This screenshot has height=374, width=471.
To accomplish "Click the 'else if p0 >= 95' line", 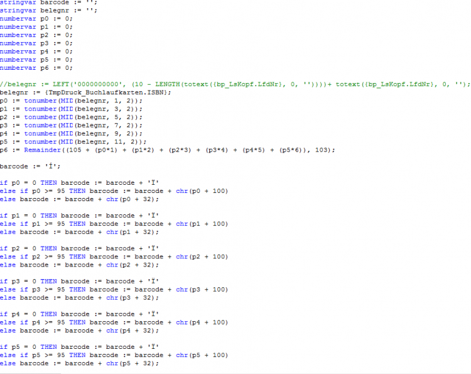I will 114,191.
